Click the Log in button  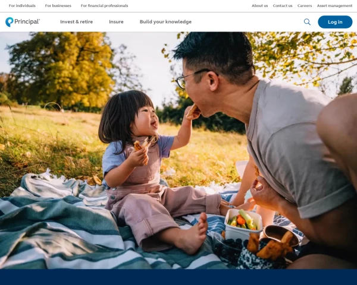click(x=335, y=22)
